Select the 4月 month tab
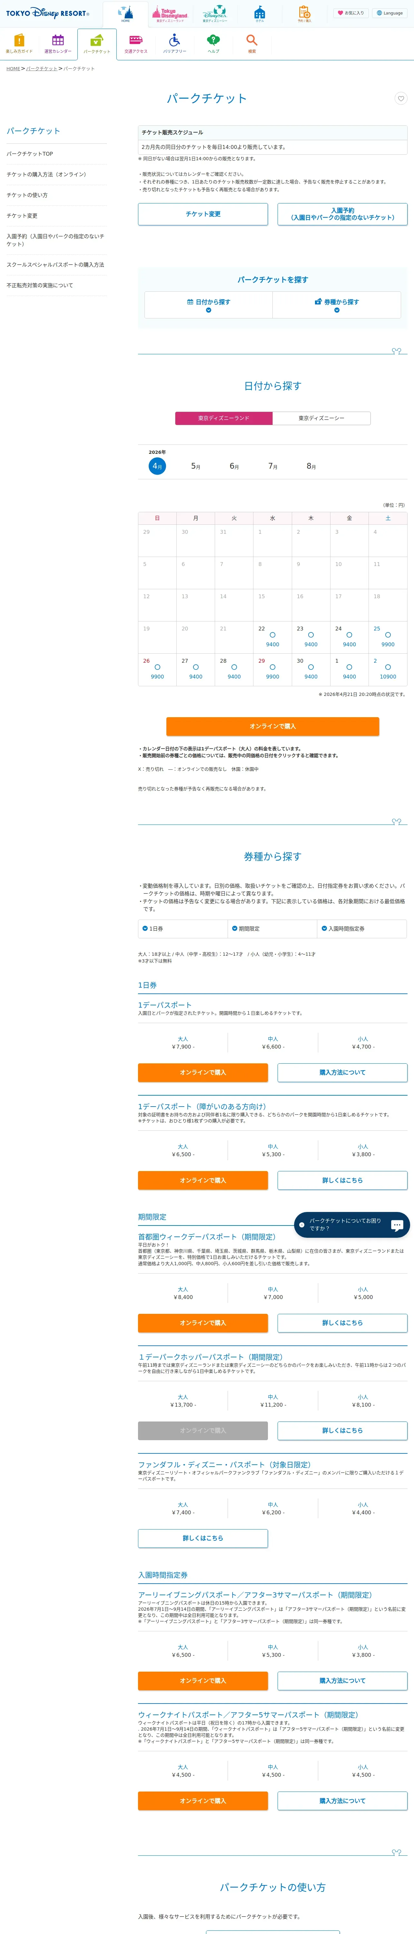The image size is (414, 1934). [x=157, y=466]
